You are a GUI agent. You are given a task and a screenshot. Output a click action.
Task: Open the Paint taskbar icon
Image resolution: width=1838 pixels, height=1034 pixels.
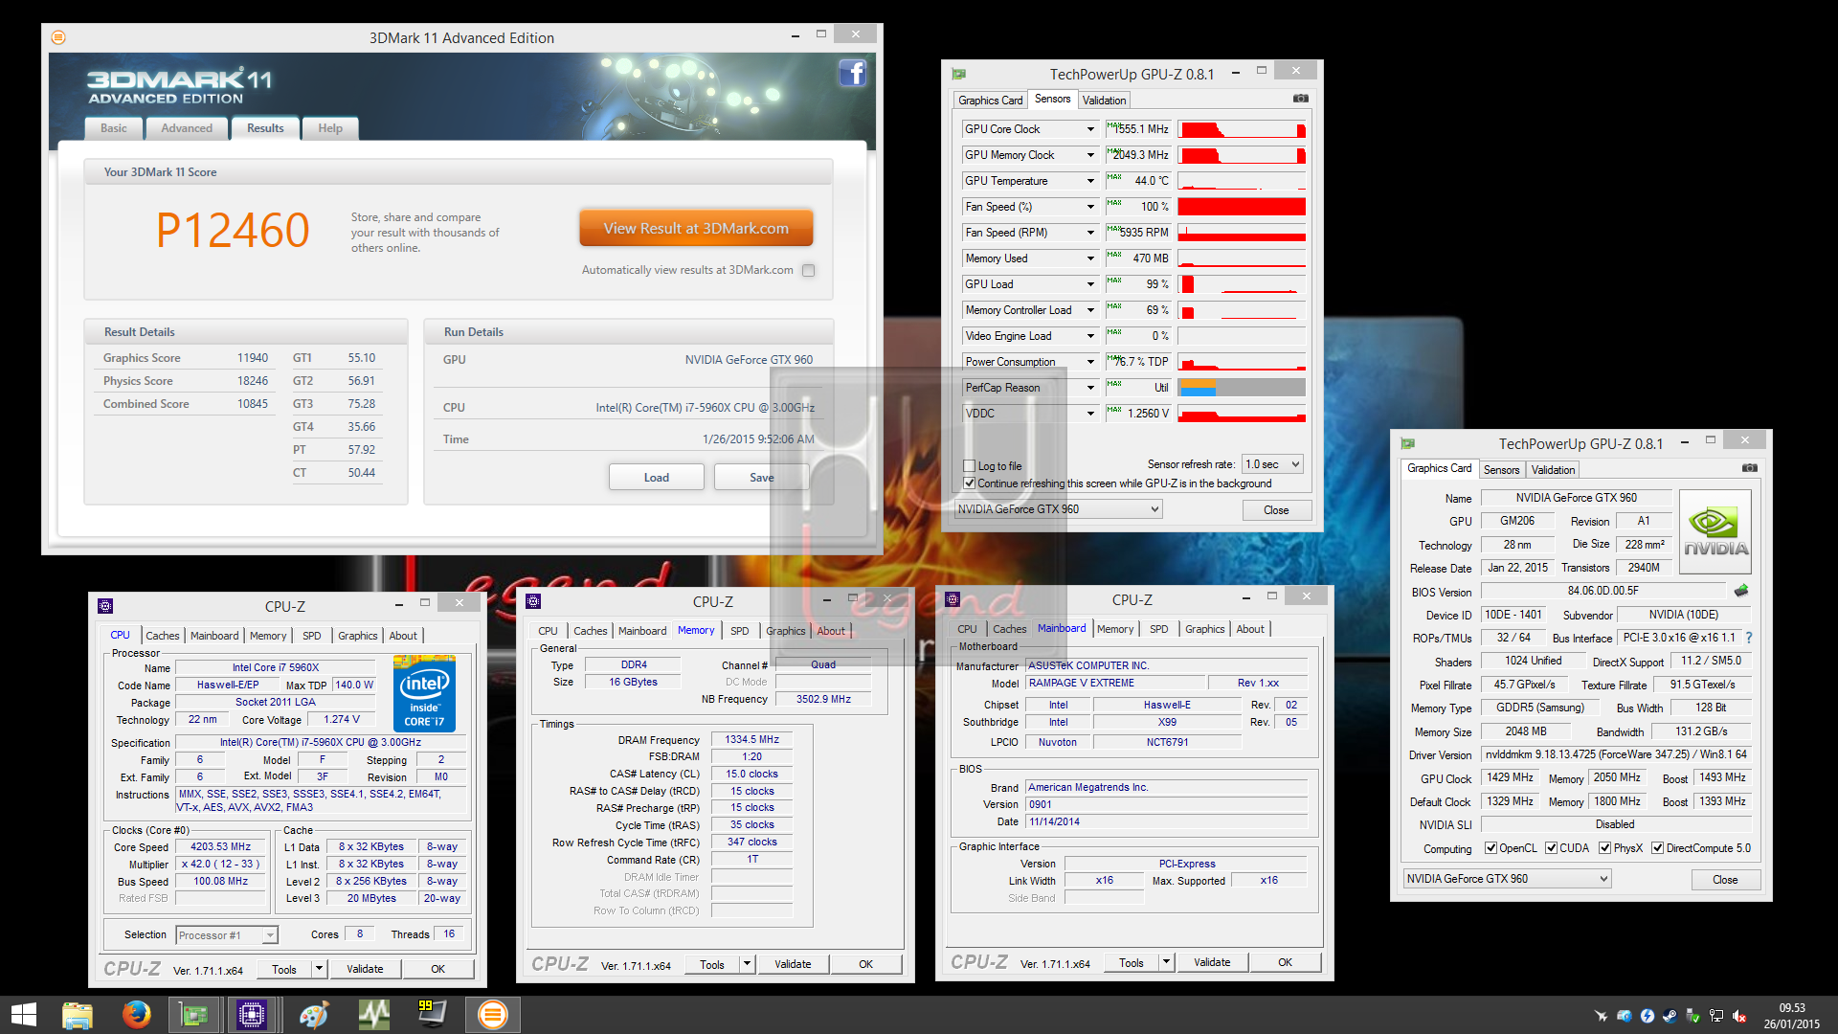click(x=314, y=1015)
